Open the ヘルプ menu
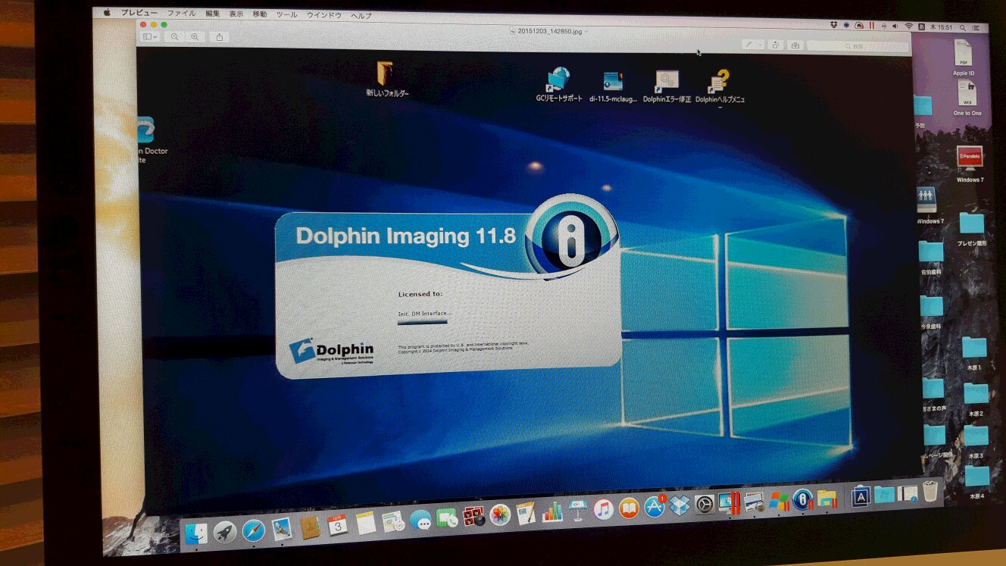 coord(361,15)
